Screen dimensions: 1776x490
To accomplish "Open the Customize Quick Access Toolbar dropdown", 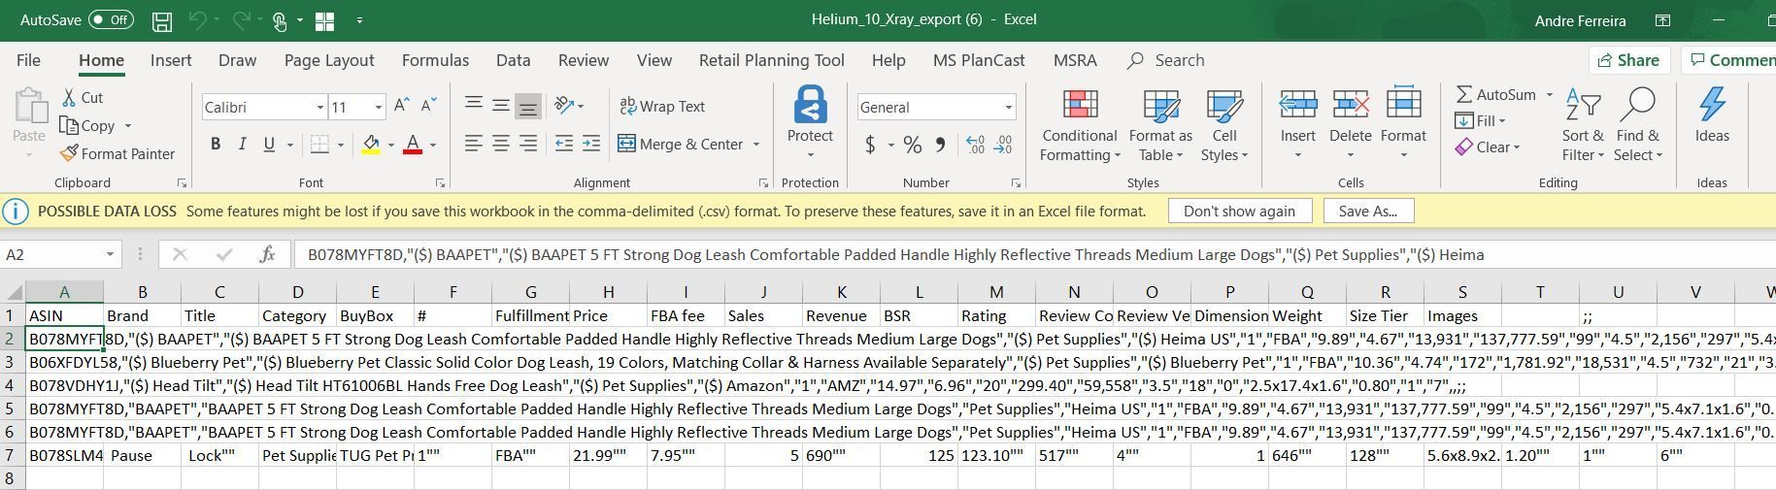I will [x=360, y=20].
